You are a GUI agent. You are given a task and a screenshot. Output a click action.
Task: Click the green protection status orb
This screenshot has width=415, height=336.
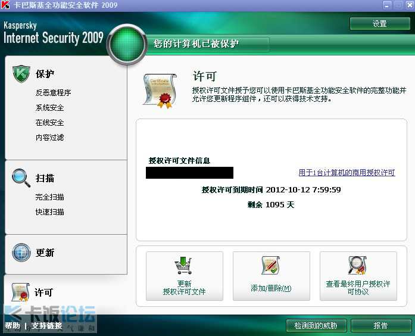point(127,44)
